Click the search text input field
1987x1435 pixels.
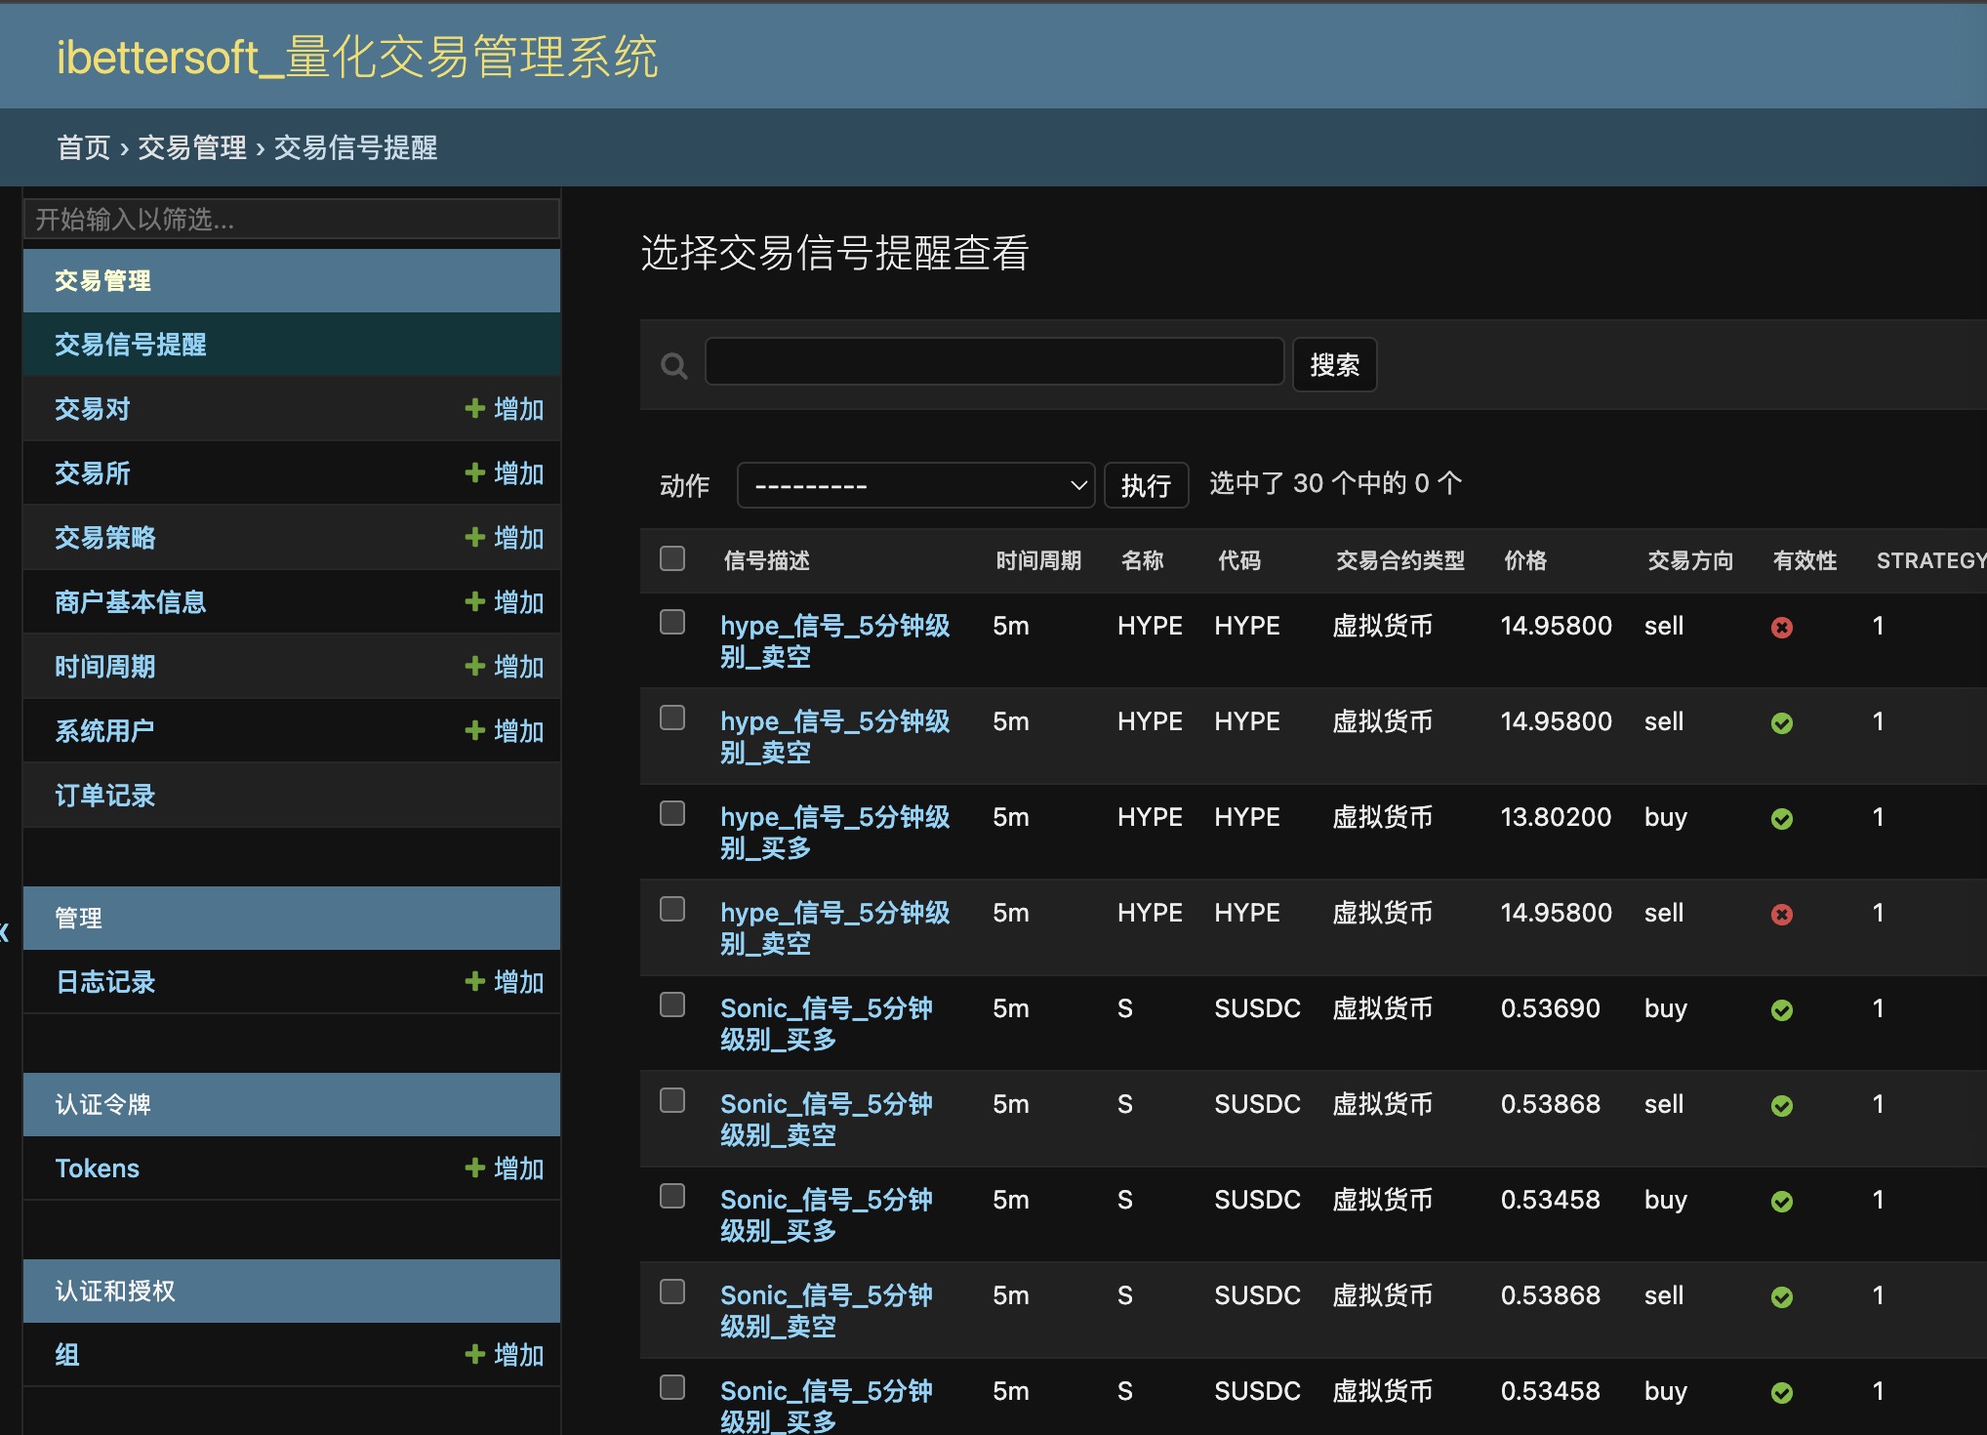[994, 362]
